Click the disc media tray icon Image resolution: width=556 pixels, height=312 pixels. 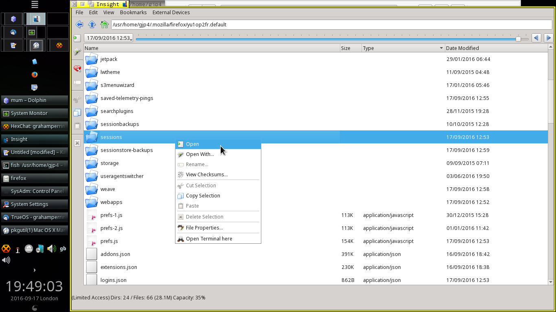40,249
